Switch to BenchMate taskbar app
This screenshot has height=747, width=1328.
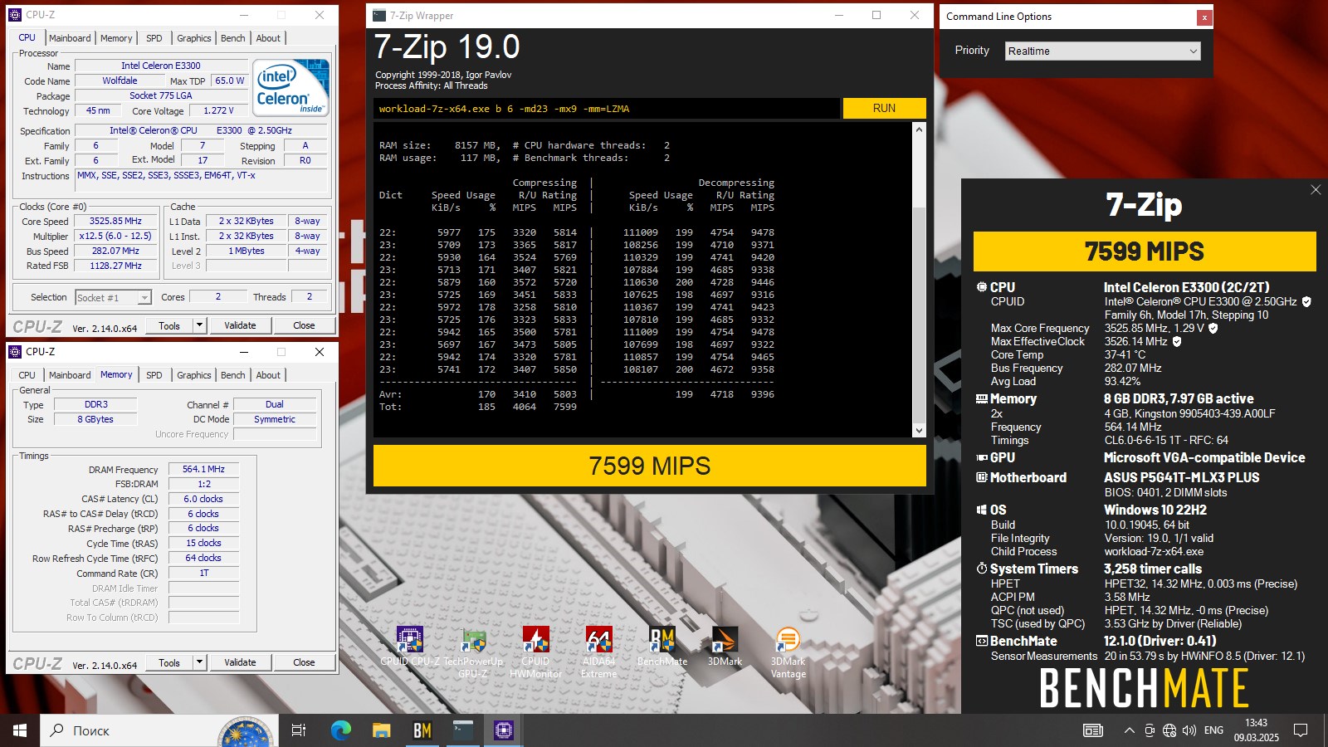(x=422, y=730)
